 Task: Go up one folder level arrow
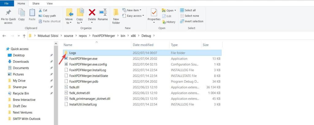coord(24,36)
